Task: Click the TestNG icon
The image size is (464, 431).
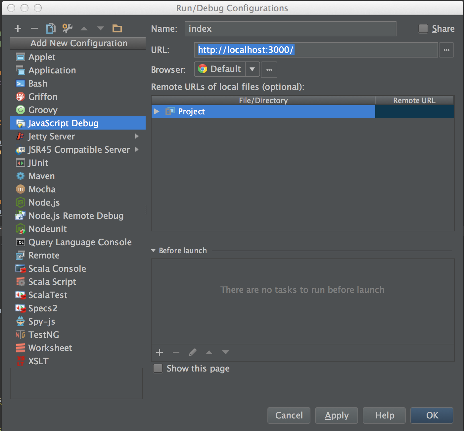Action: (21, 335)
